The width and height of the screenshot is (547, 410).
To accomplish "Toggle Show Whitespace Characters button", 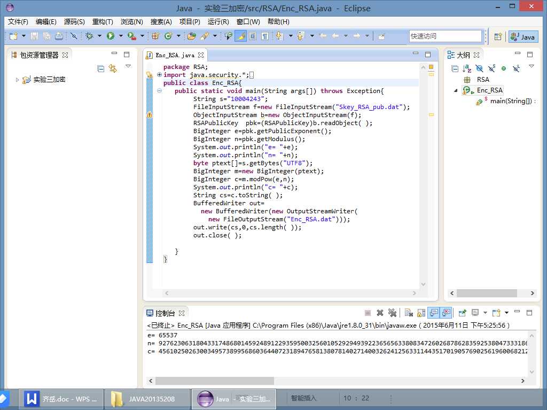I will point(265,36).
